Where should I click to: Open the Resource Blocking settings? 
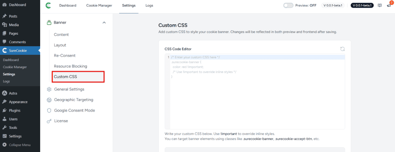point(71,66)
